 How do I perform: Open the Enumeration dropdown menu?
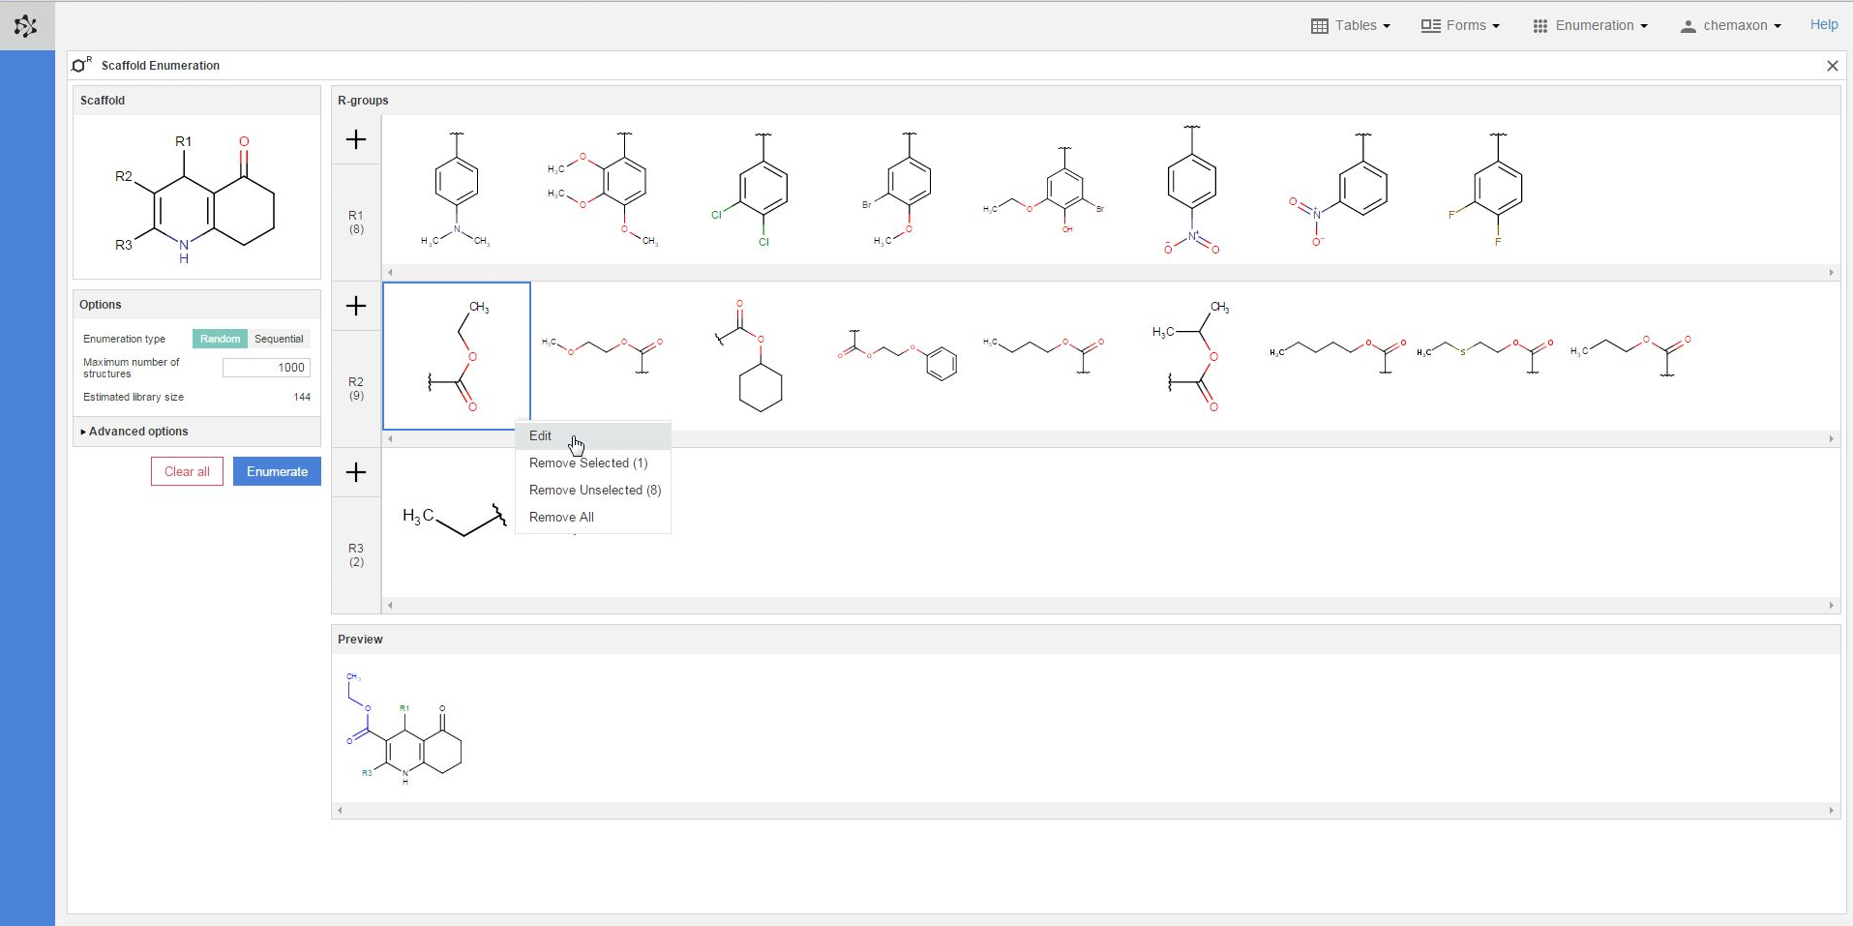(x=1590, y=26)
